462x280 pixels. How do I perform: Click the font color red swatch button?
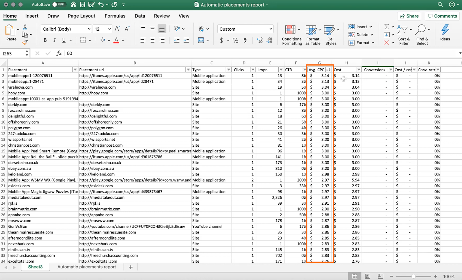coord(116,40)
